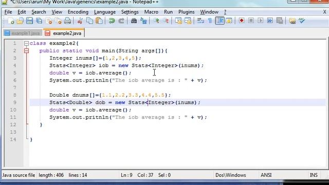329x185 pixels.
Task: Toggle word wrap
Action: [200, 21]
